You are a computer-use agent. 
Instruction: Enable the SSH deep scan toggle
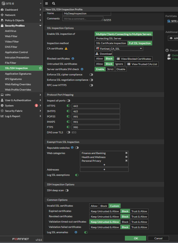[x=67, y=190]
